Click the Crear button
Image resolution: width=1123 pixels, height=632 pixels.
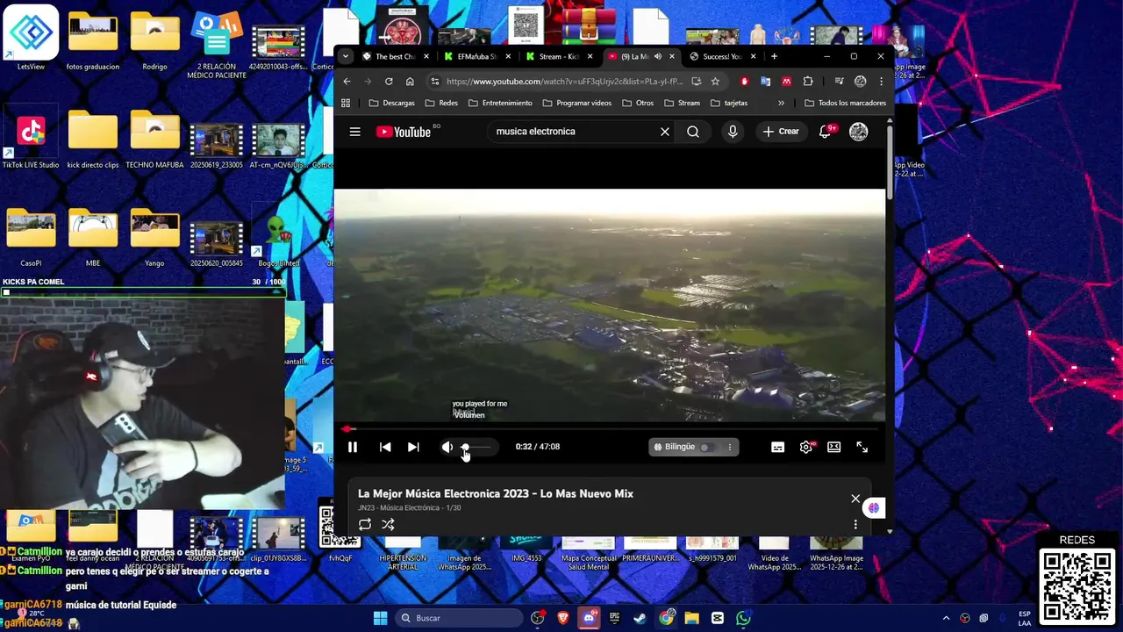[x=781, y=132]
